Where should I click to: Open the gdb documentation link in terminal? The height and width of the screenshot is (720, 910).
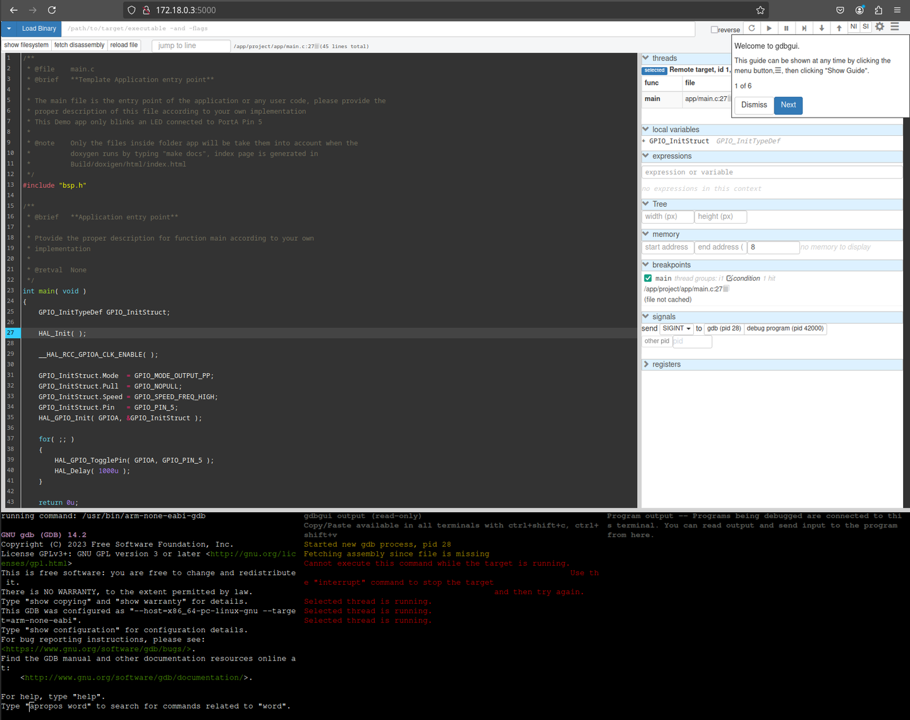134,678
